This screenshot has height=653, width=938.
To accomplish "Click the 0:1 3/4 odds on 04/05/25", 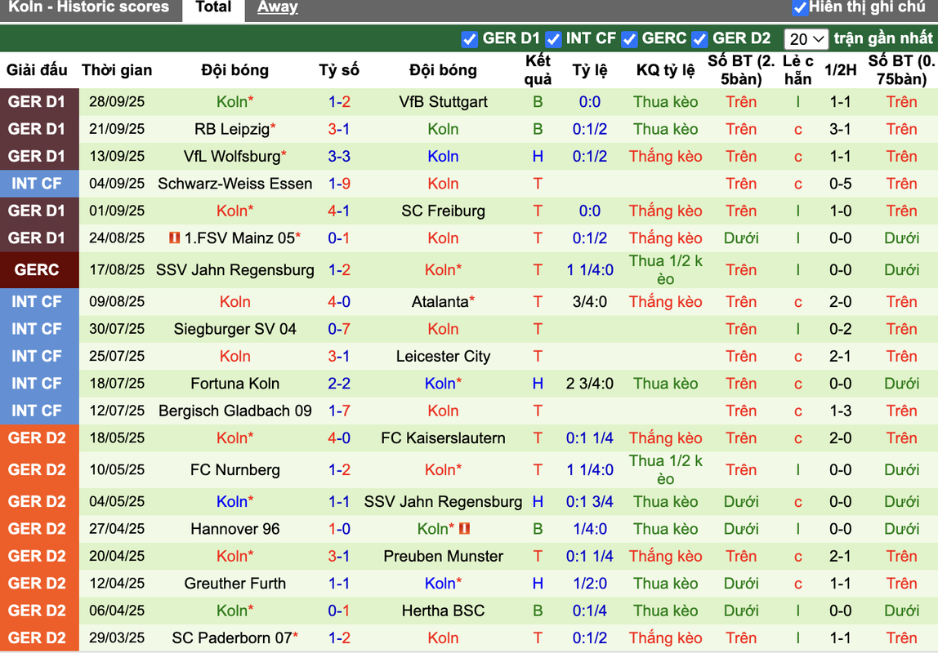I will (x=590, y=502).
